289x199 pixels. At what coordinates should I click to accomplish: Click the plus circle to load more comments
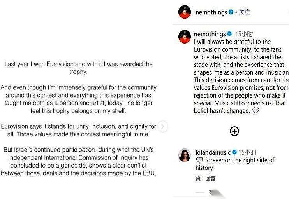click(234, 131)
